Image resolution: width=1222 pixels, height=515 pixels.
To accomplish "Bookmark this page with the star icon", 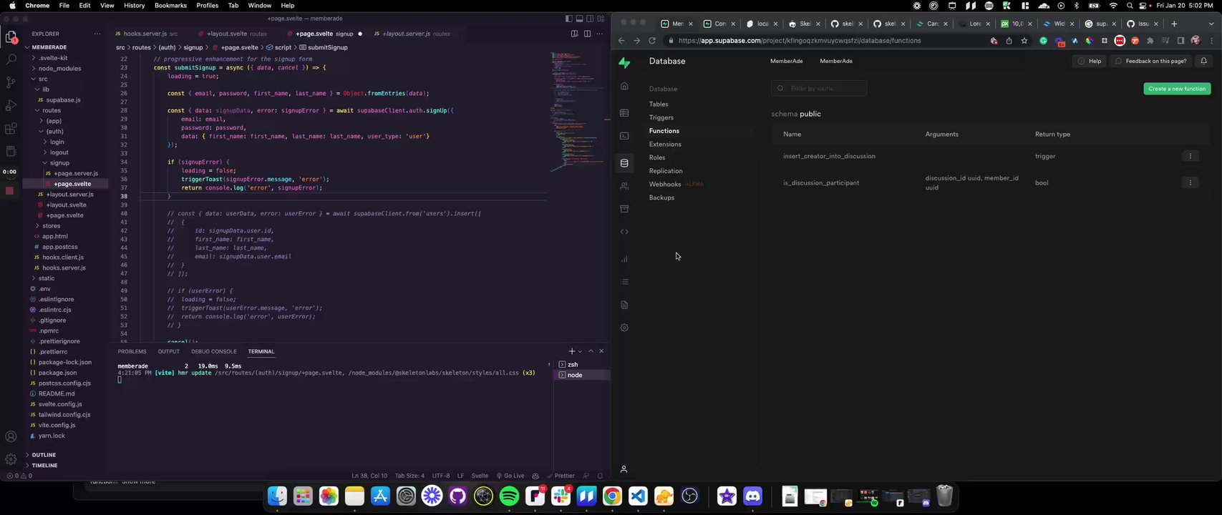I will pos(1024,41).
